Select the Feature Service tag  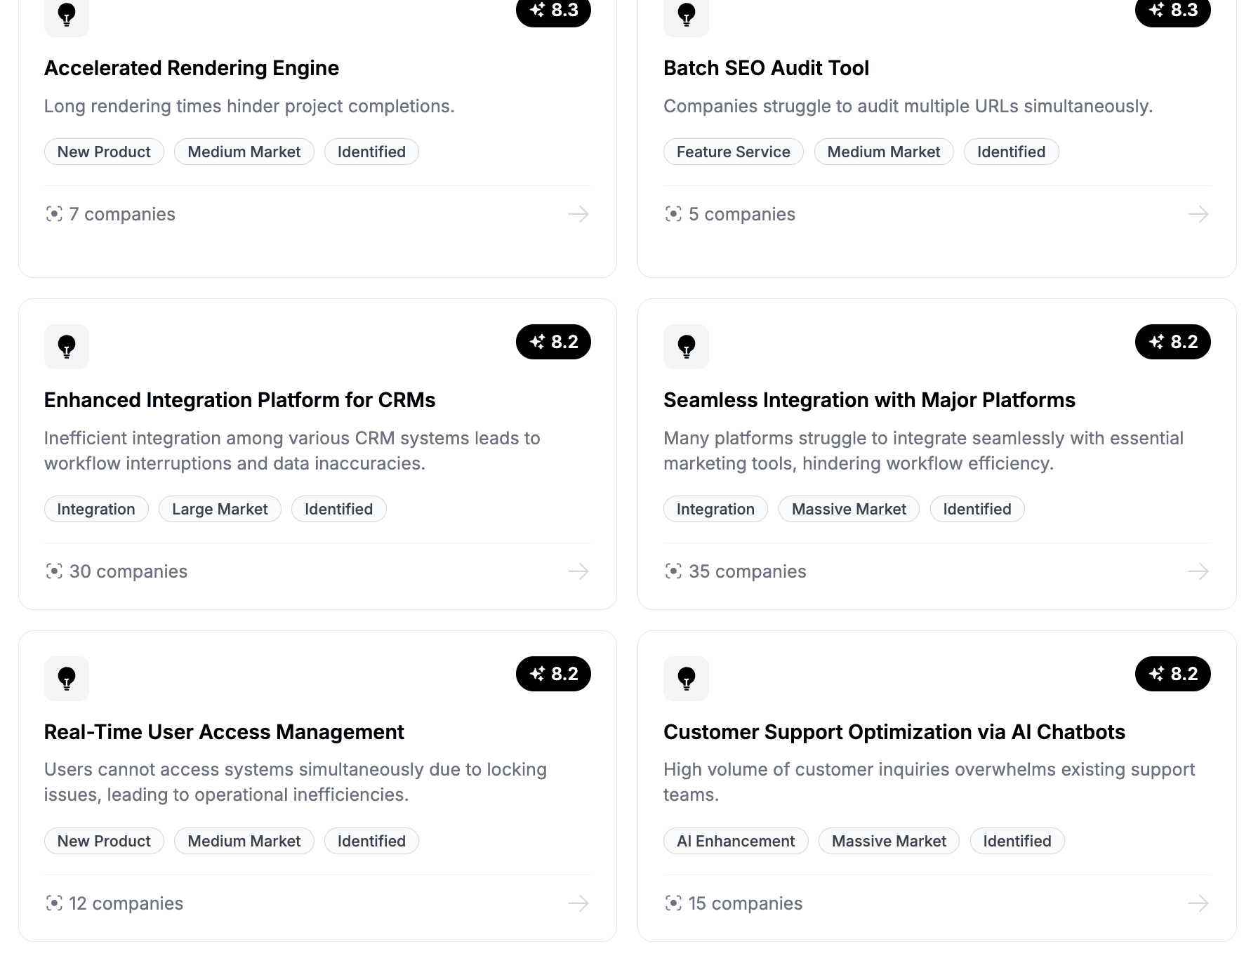click(733, 152)
